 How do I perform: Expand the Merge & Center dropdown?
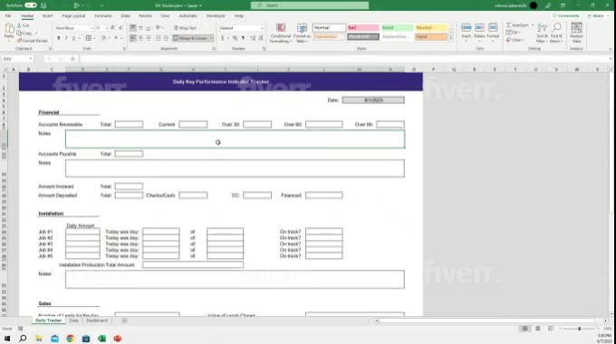[x=211, y=38]
